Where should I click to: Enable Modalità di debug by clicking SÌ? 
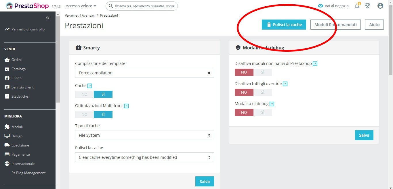click(263, 112)
